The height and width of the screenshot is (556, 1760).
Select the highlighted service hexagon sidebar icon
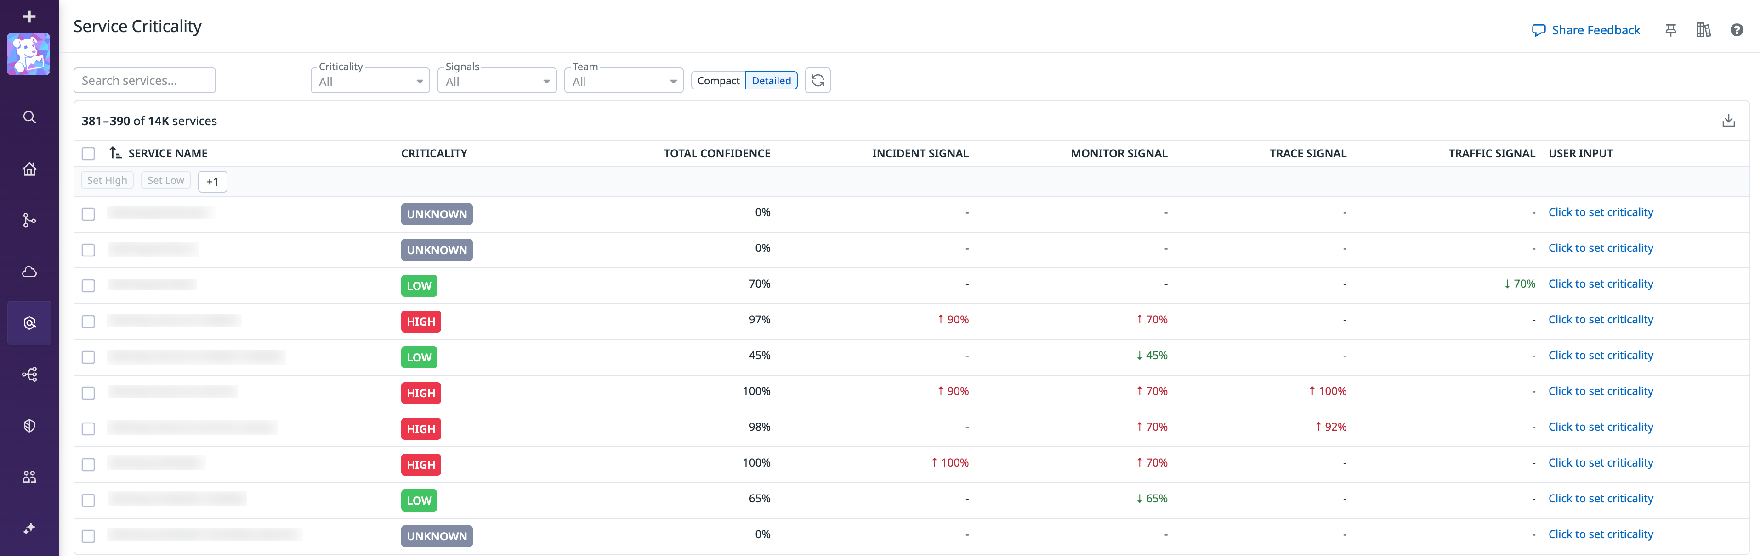[x=28, y=322]
